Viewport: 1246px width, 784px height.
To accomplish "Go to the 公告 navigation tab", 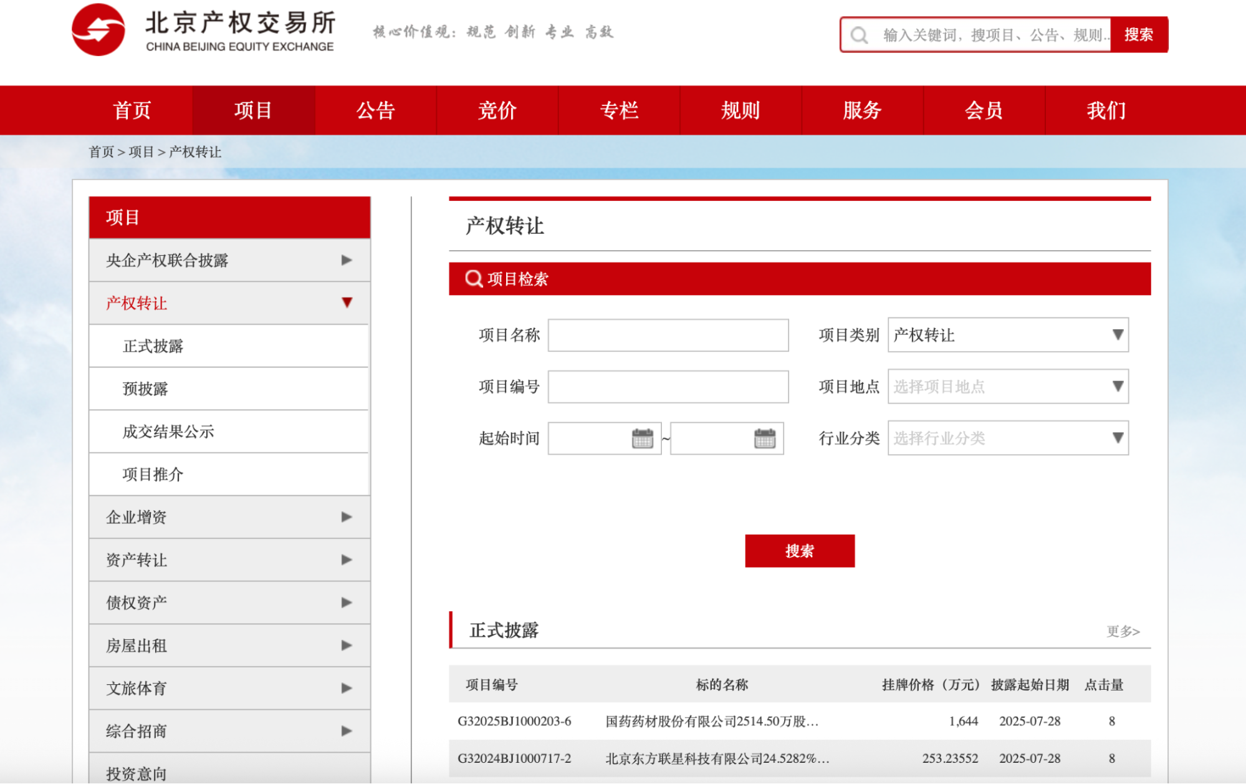I will (375, 110).
